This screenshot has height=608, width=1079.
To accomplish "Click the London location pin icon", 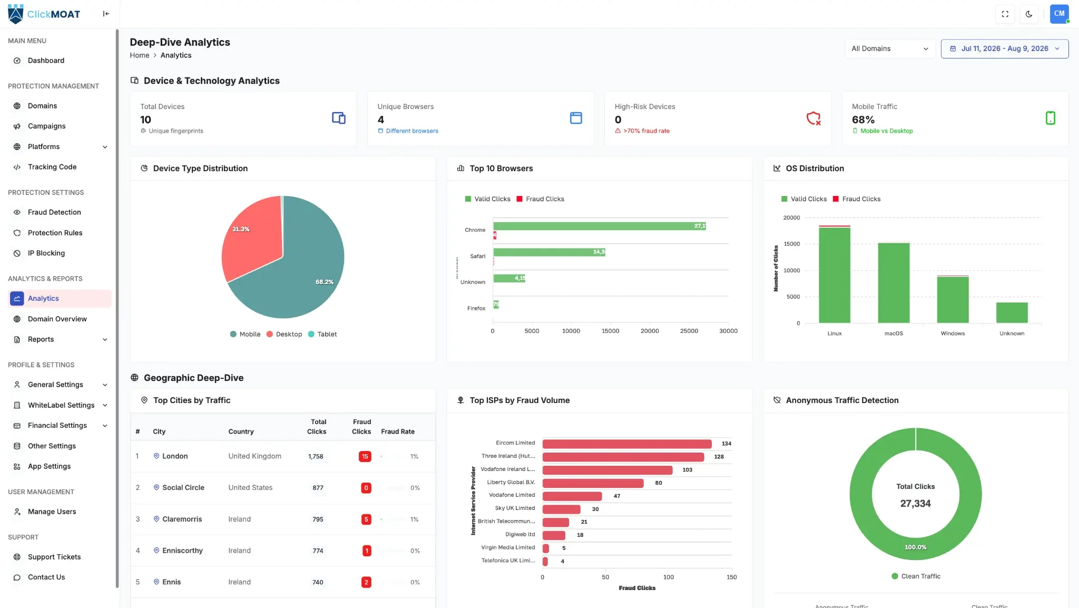I will (156, 456).
